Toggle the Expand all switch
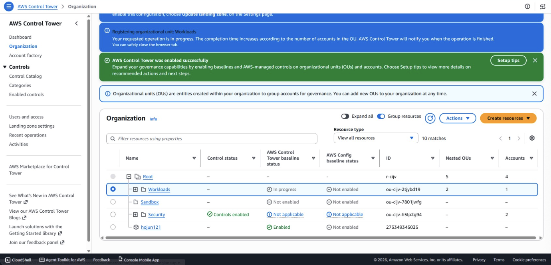 (345, 116)
